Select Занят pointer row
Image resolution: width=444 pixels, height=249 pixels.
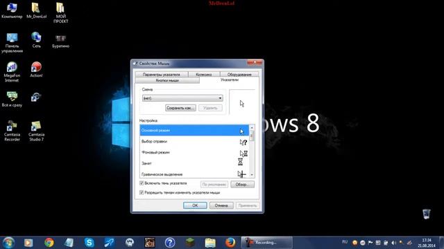coord(194,163)
